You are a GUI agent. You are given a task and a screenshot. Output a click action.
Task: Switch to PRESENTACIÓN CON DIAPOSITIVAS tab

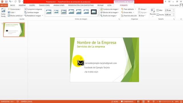81,5
